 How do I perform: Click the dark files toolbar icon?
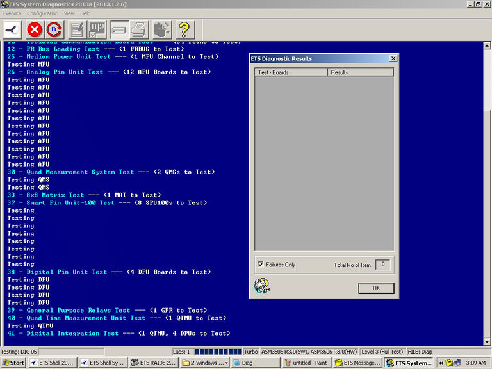click(162, 30)
